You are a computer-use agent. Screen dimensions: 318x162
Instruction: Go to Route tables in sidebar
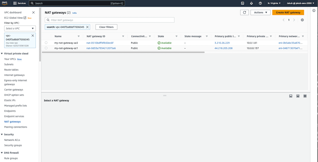(x=11, y=70)
